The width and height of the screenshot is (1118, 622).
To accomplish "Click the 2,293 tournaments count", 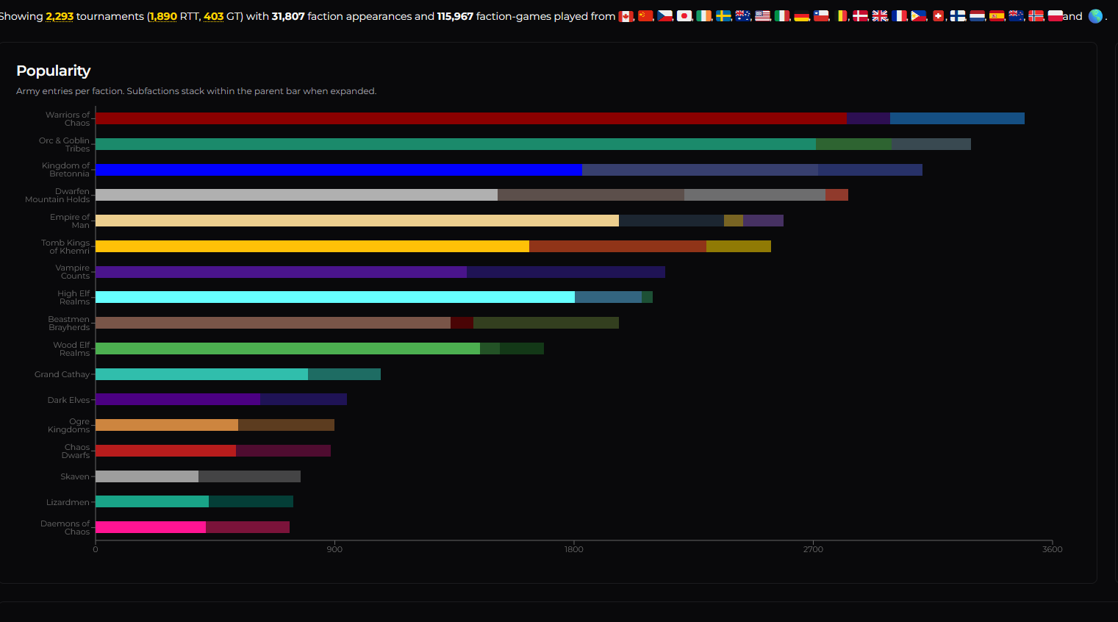I will [60, 16].
